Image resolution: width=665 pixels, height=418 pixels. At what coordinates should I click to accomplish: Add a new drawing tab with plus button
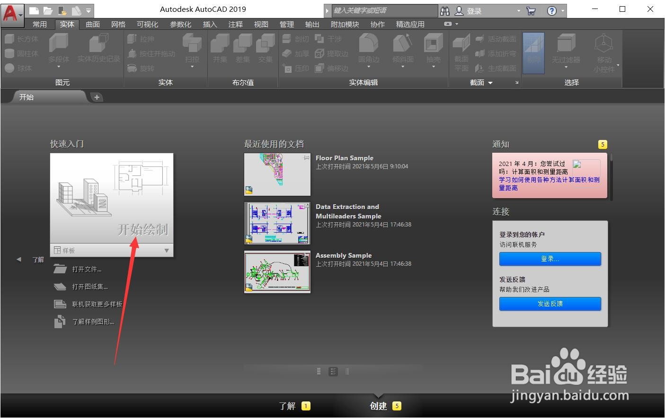(97, 97)
